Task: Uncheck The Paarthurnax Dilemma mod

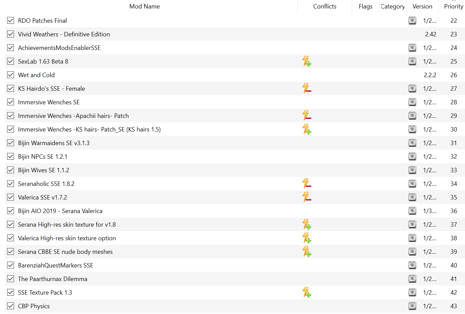Action: tap(11, 279)
